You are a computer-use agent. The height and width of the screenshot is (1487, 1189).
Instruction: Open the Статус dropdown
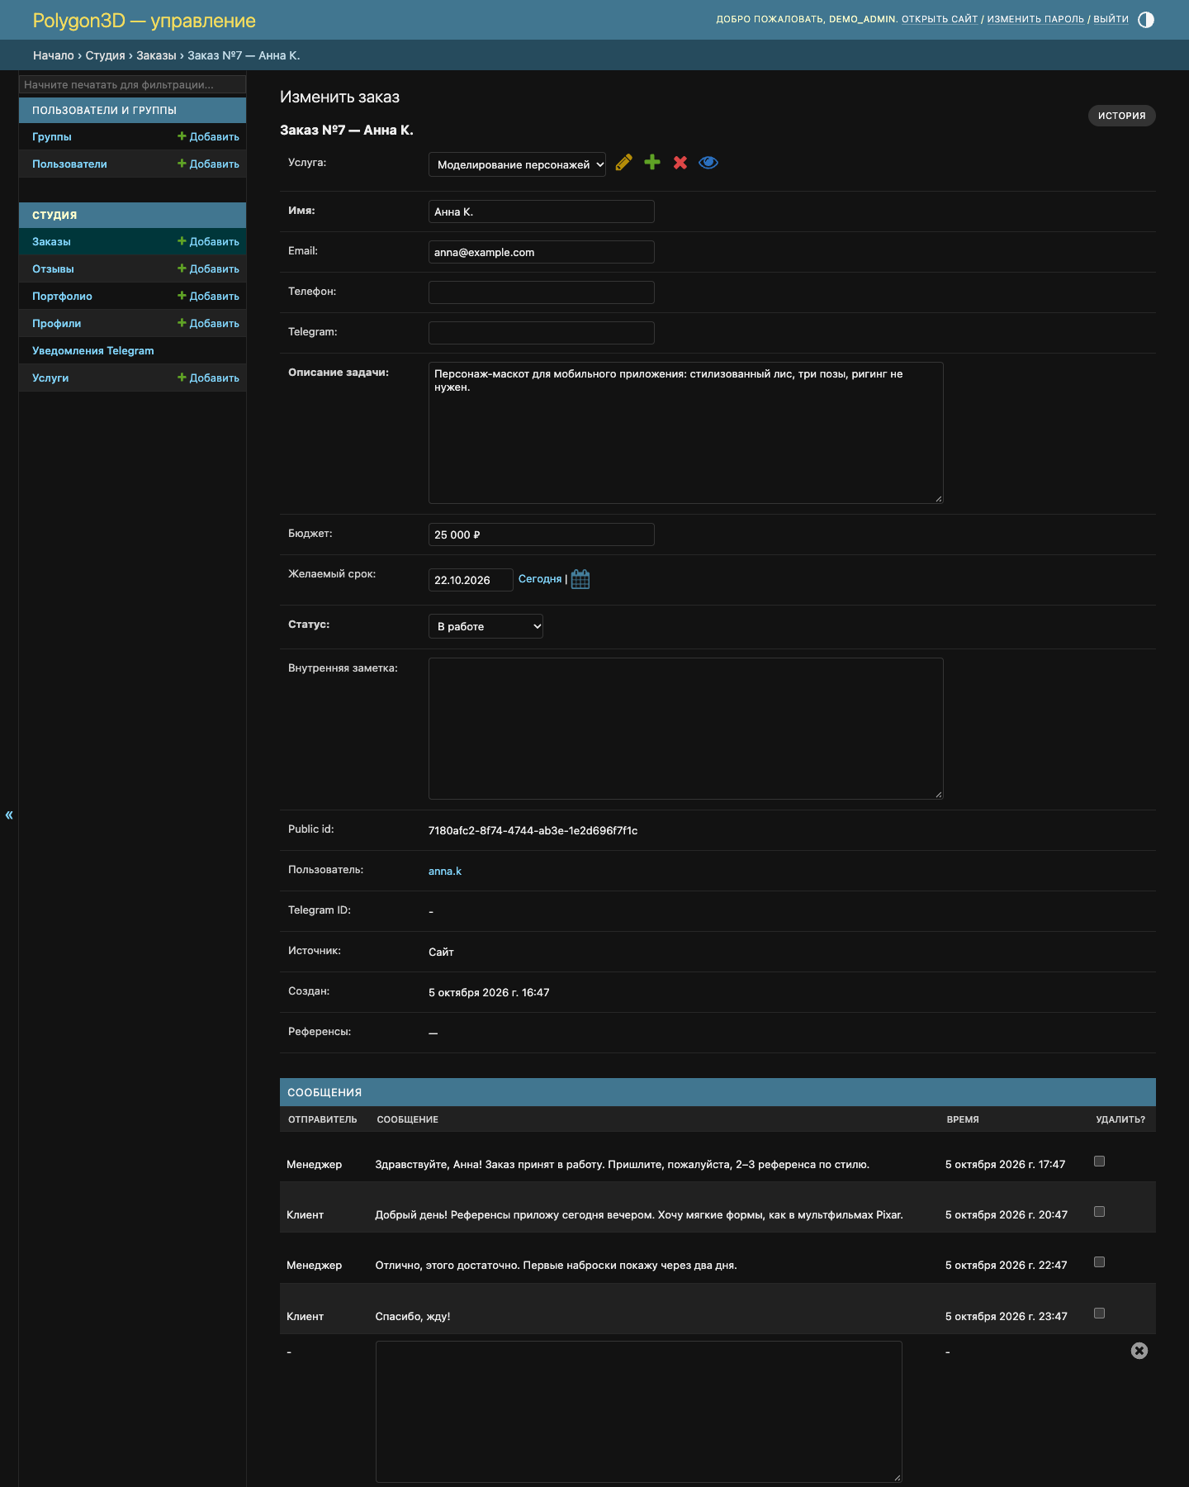[486, 626]
